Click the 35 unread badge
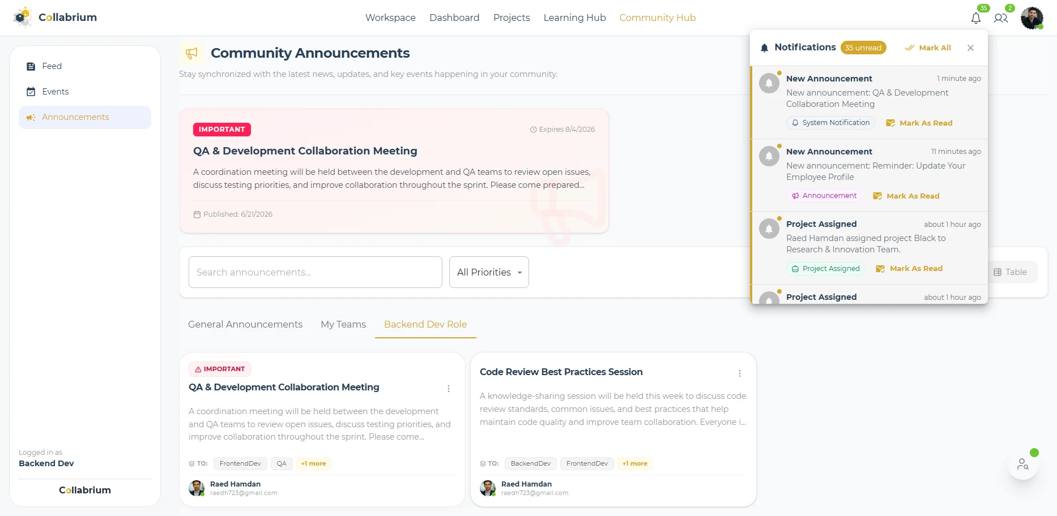Image resolution: width=1057 pixels, height=516 pixels. [863, 48]
